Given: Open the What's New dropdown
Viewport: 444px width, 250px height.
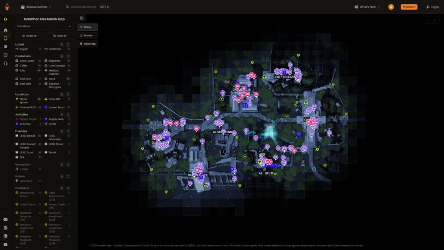Looking at the screenshot, I should point(367,7).
